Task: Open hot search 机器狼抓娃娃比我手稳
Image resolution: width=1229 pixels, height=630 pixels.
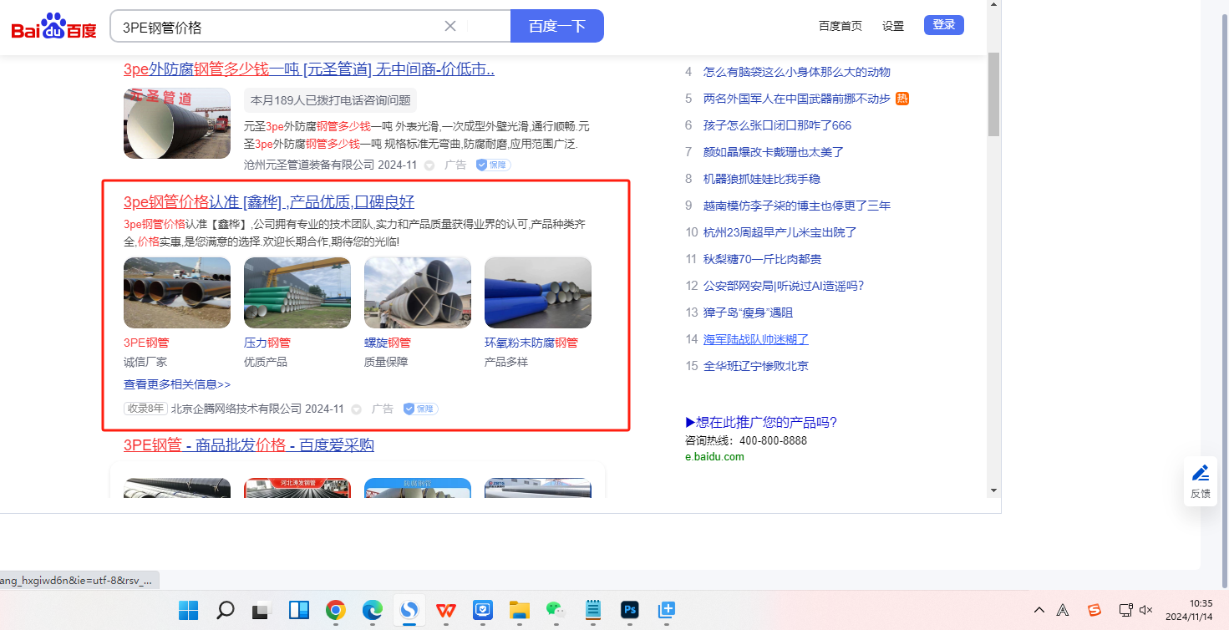Action: pos(762,179)
